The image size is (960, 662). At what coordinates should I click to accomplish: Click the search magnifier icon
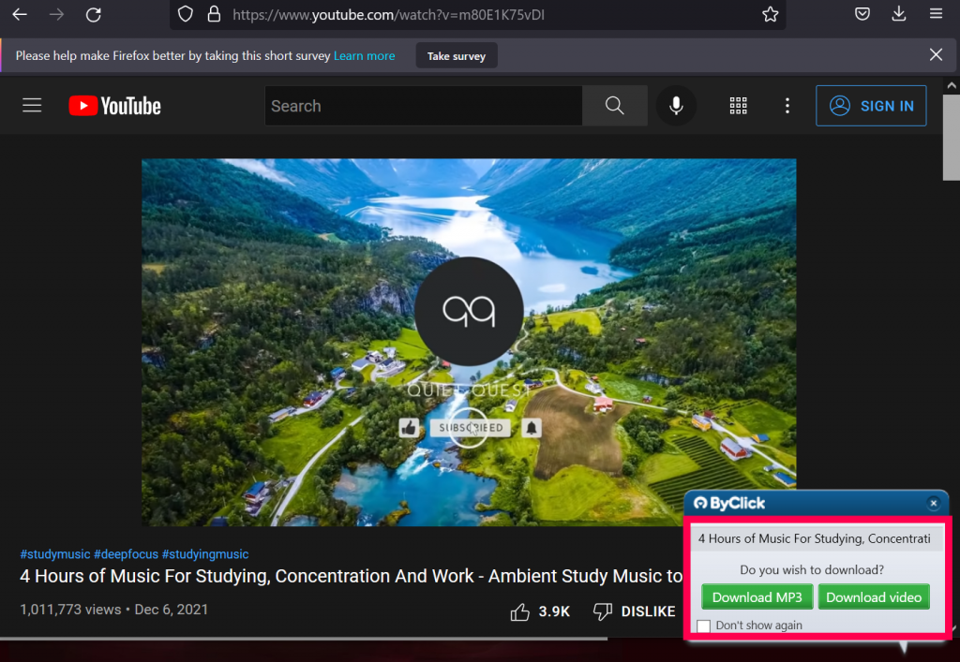(x=614, y=105)
